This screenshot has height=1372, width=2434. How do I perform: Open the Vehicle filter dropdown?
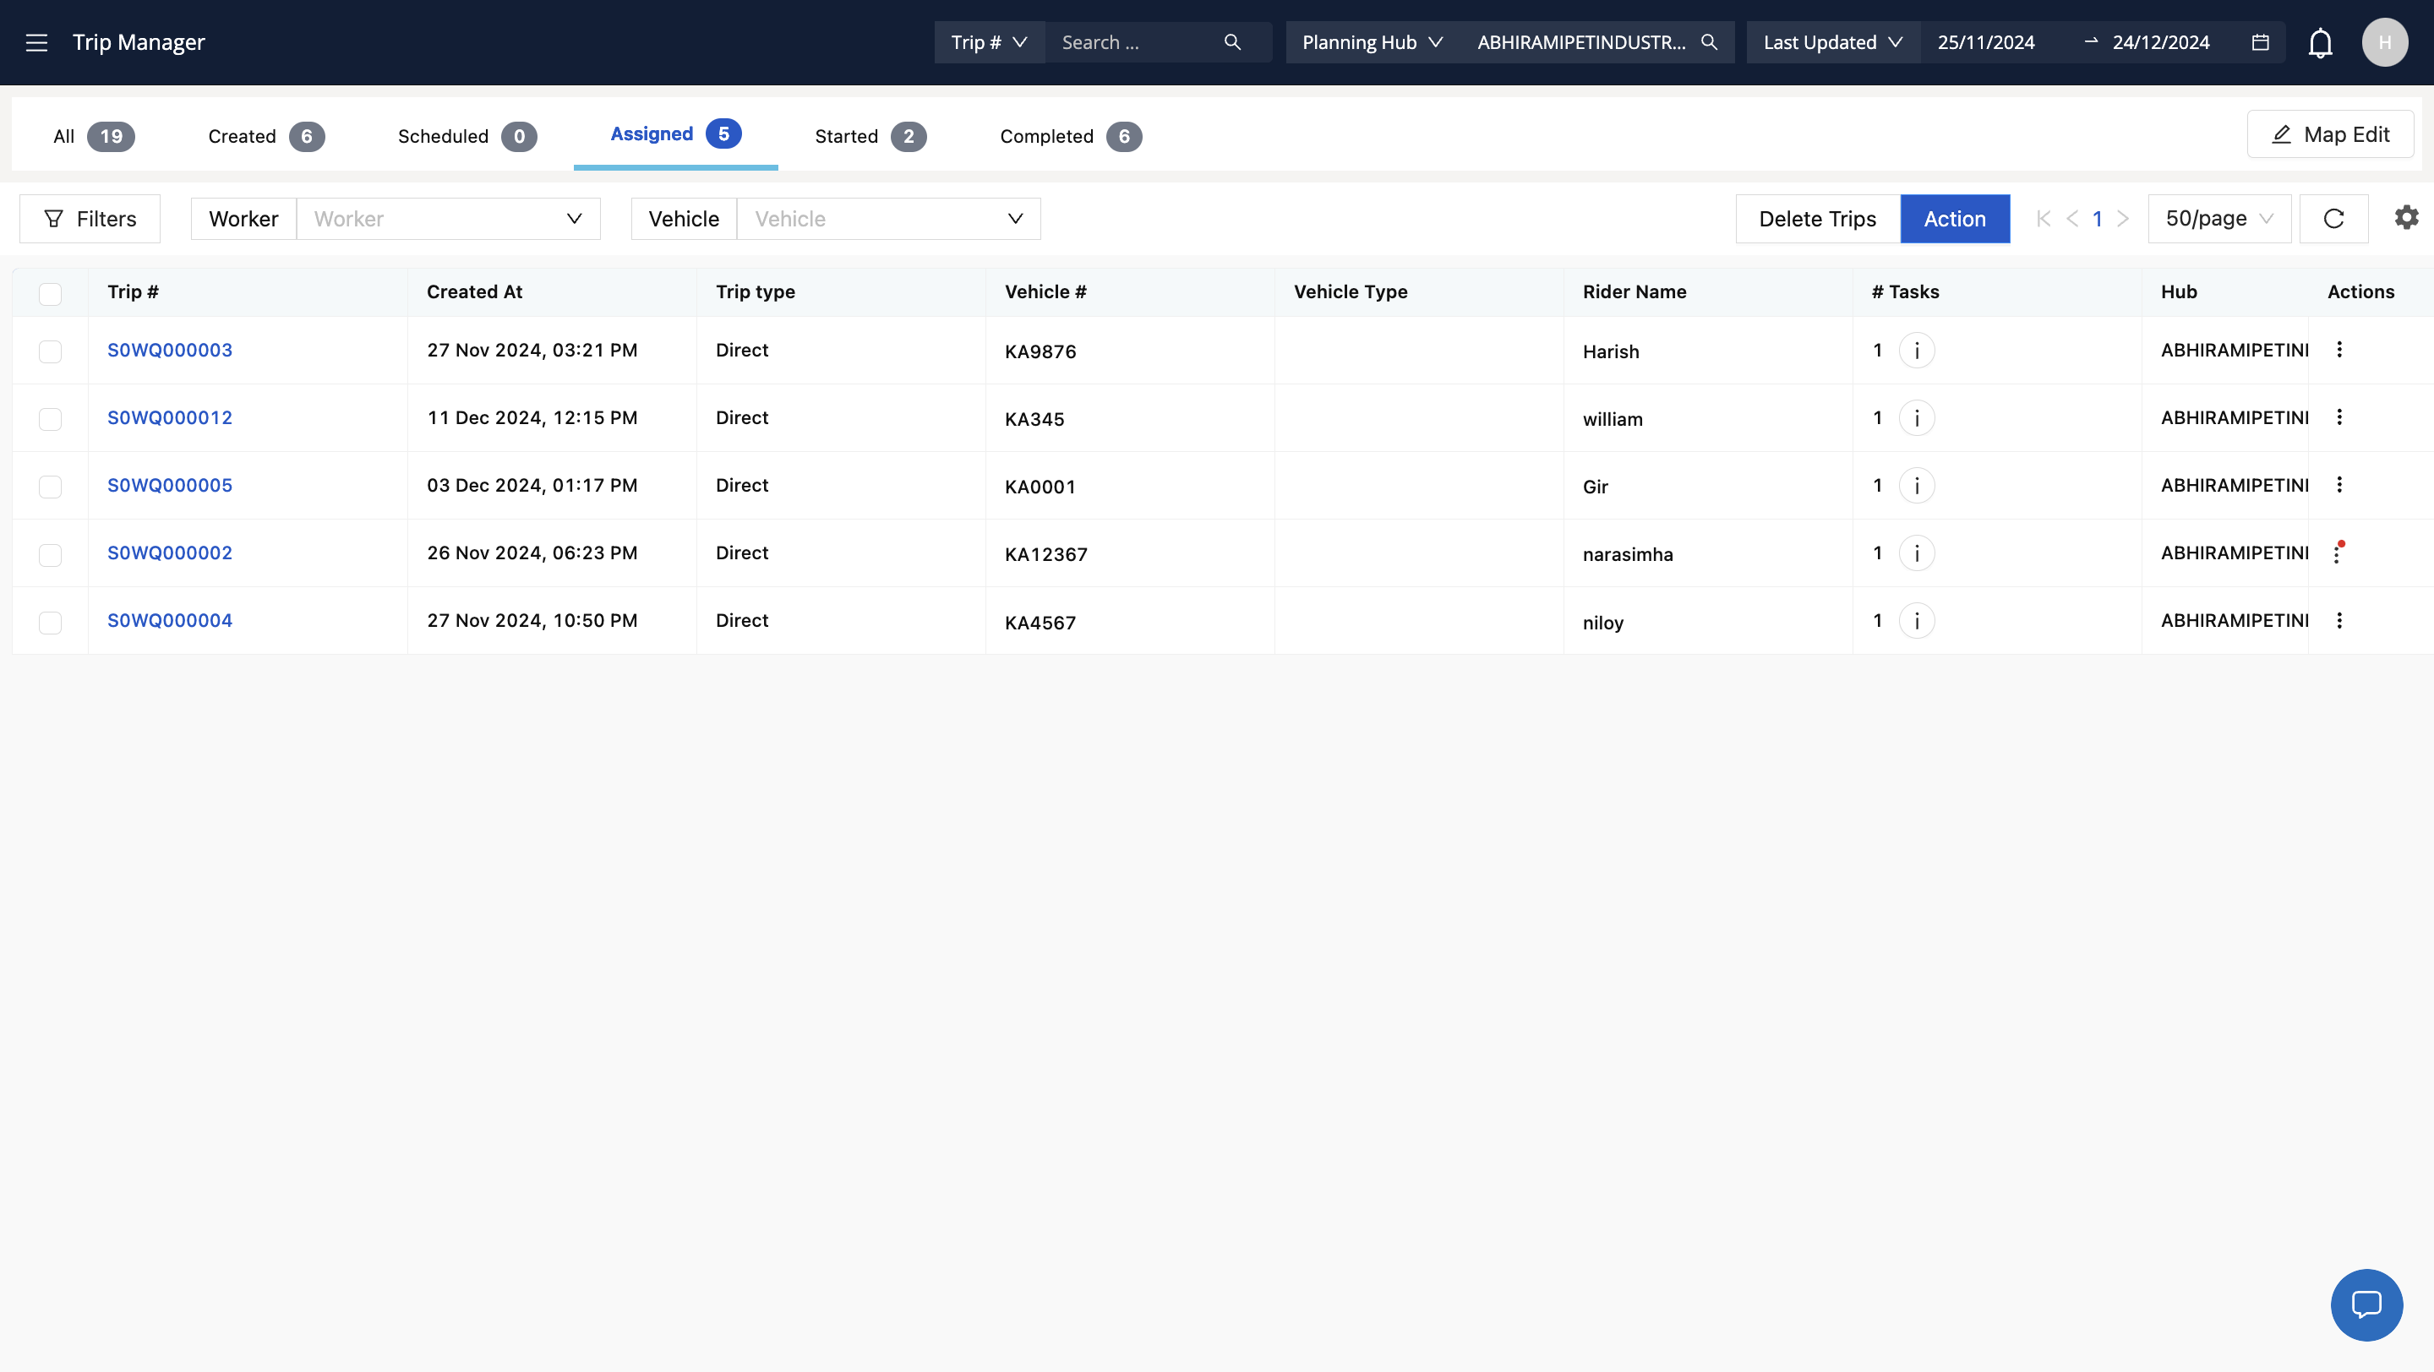888,219
